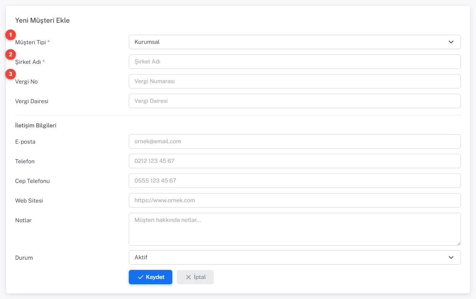Click the "Cep Telefonu" label

coord(32,181)
